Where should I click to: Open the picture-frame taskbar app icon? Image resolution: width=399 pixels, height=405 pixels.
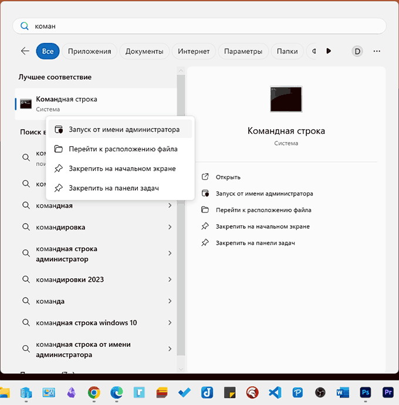point(49,393)
